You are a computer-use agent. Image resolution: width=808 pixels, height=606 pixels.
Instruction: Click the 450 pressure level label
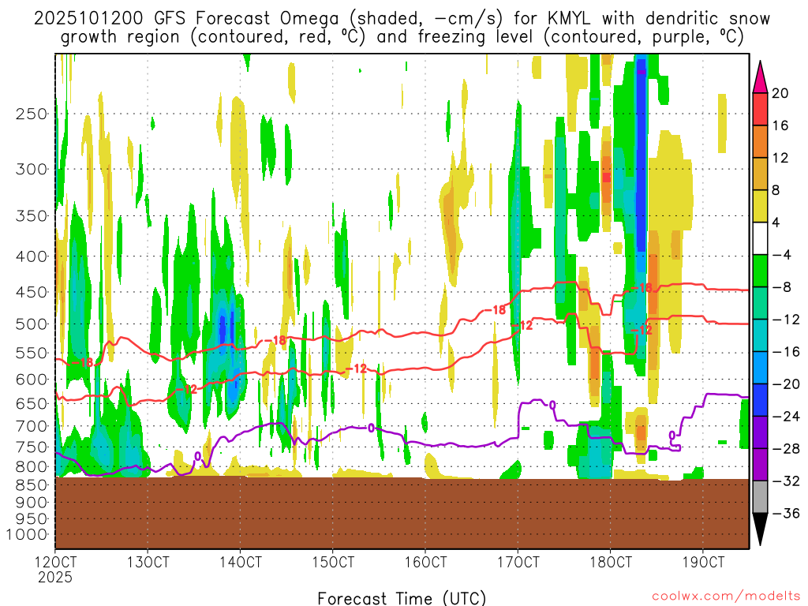pos(32,292)
